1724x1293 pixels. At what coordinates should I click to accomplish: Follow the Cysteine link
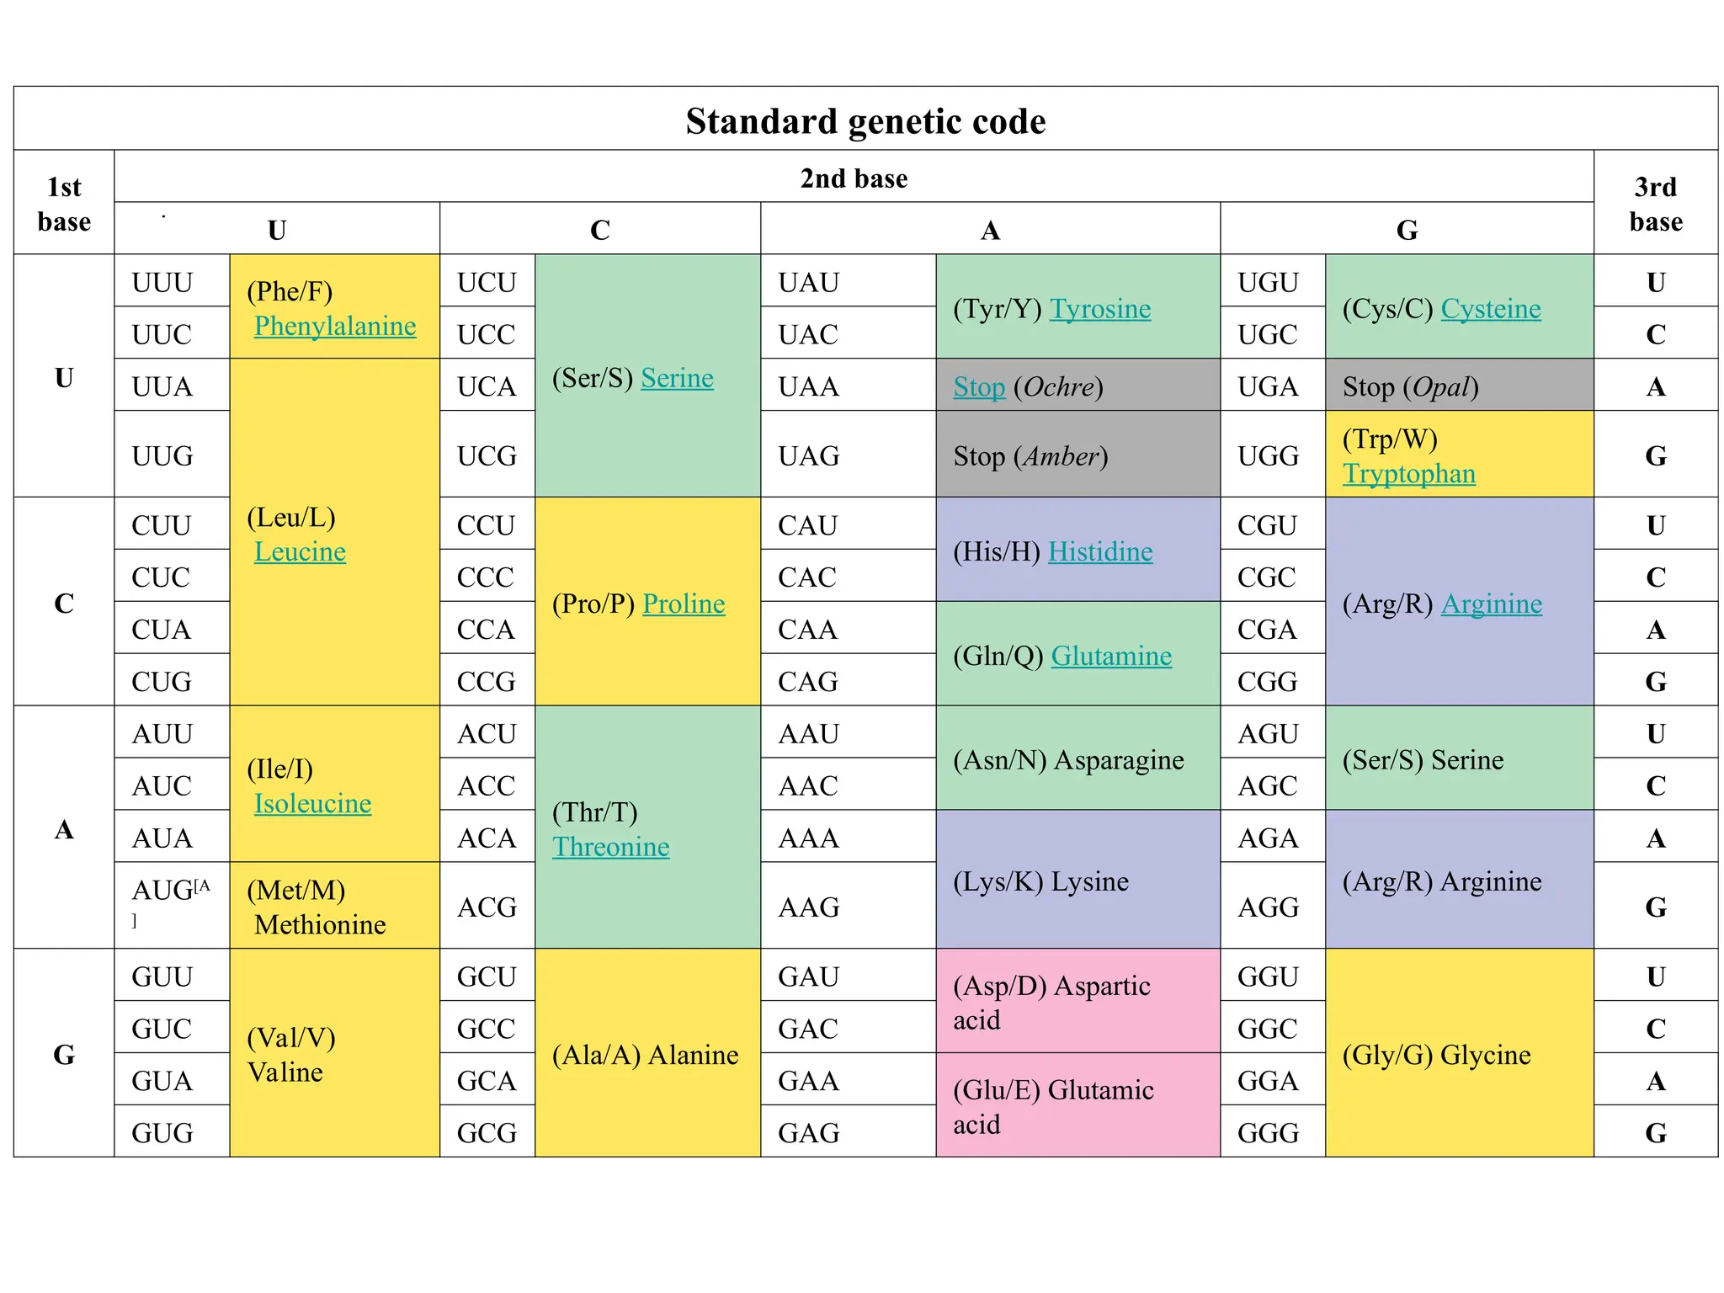pyautogui.click(x=1491, y=309)
